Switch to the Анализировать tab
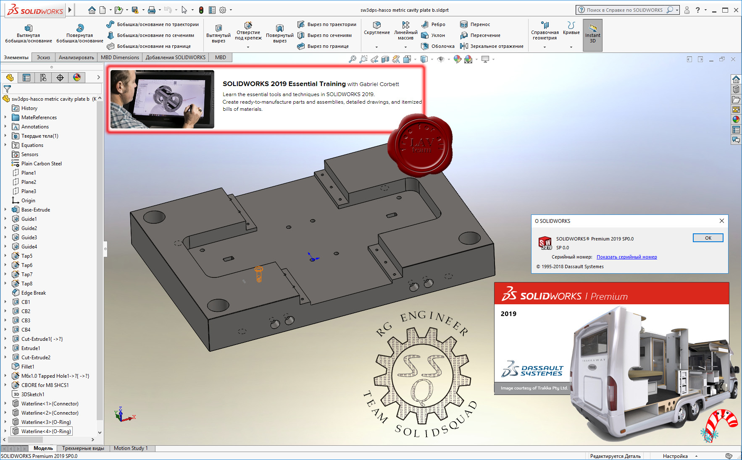Viewport: 742px width, 460px height. click(76, 57)
